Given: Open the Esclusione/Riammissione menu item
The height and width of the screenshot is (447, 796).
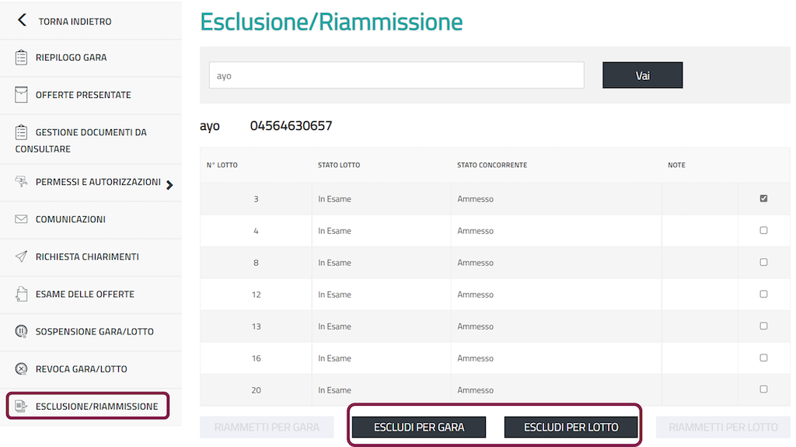Looking at the screenshot, I should click(x=96, y=406).
